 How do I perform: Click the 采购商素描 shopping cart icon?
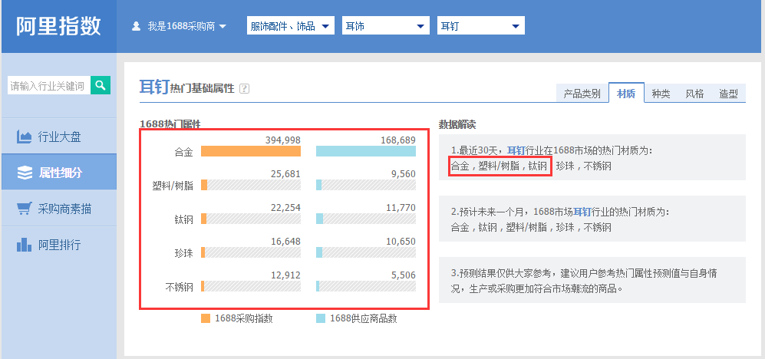coord(25,209)
